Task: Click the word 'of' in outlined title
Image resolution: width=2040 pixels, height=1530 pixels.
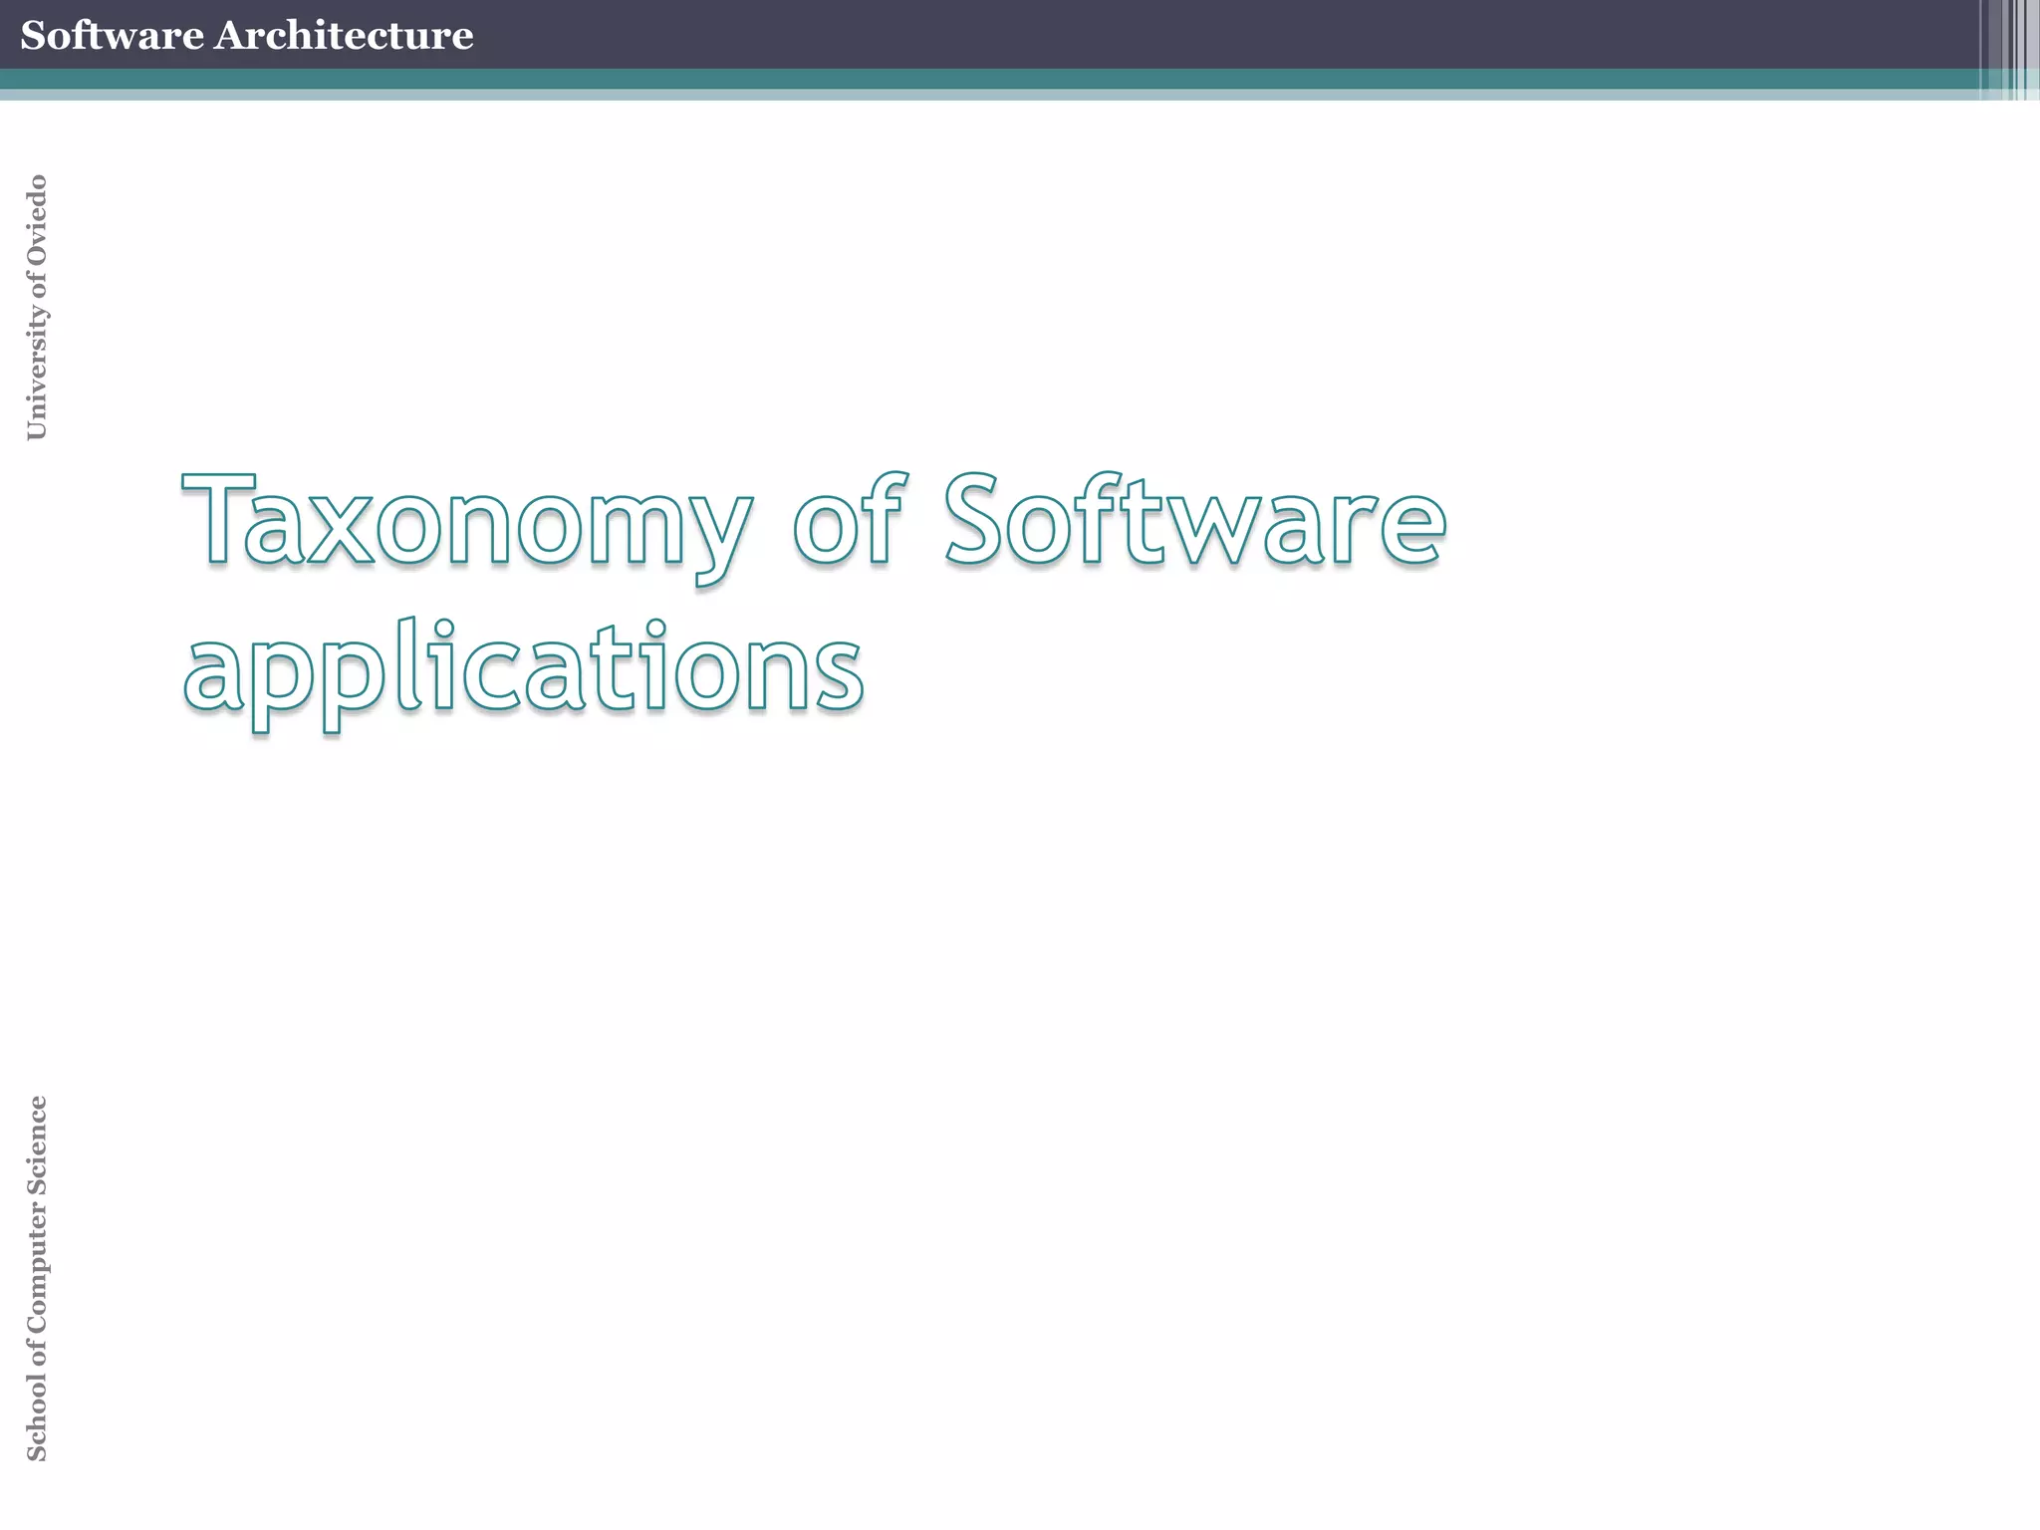Action: (850, 520)
